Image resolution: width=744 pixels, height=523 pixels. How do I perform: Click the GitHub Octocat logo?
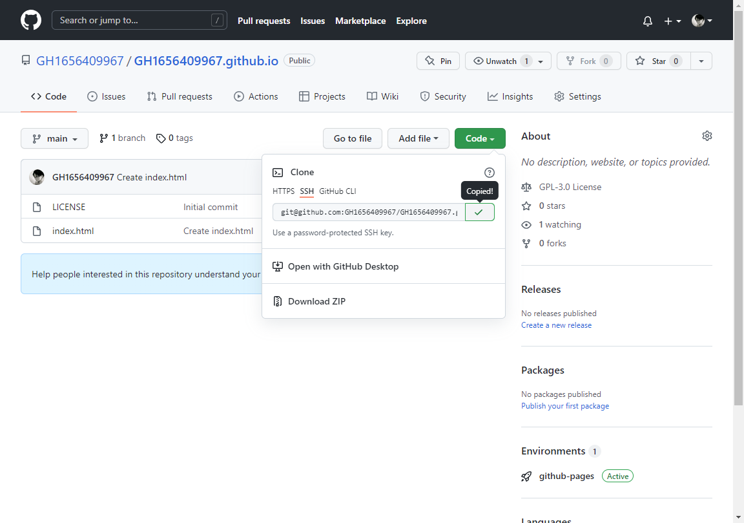(30, 20)
